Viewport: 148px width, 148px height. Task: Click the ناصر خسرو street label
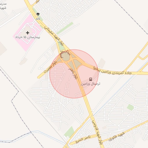pyautogui.click(x=83, y=139)
